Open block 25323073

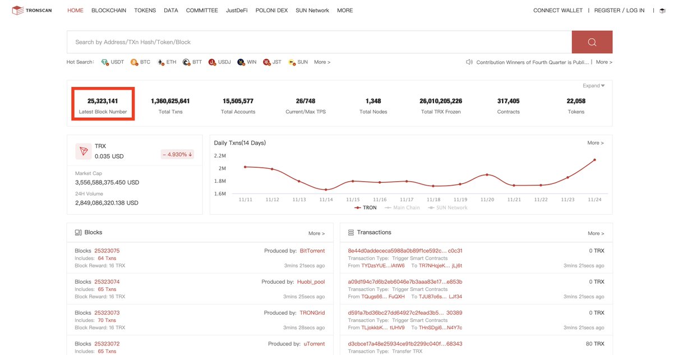pos(107,312)
